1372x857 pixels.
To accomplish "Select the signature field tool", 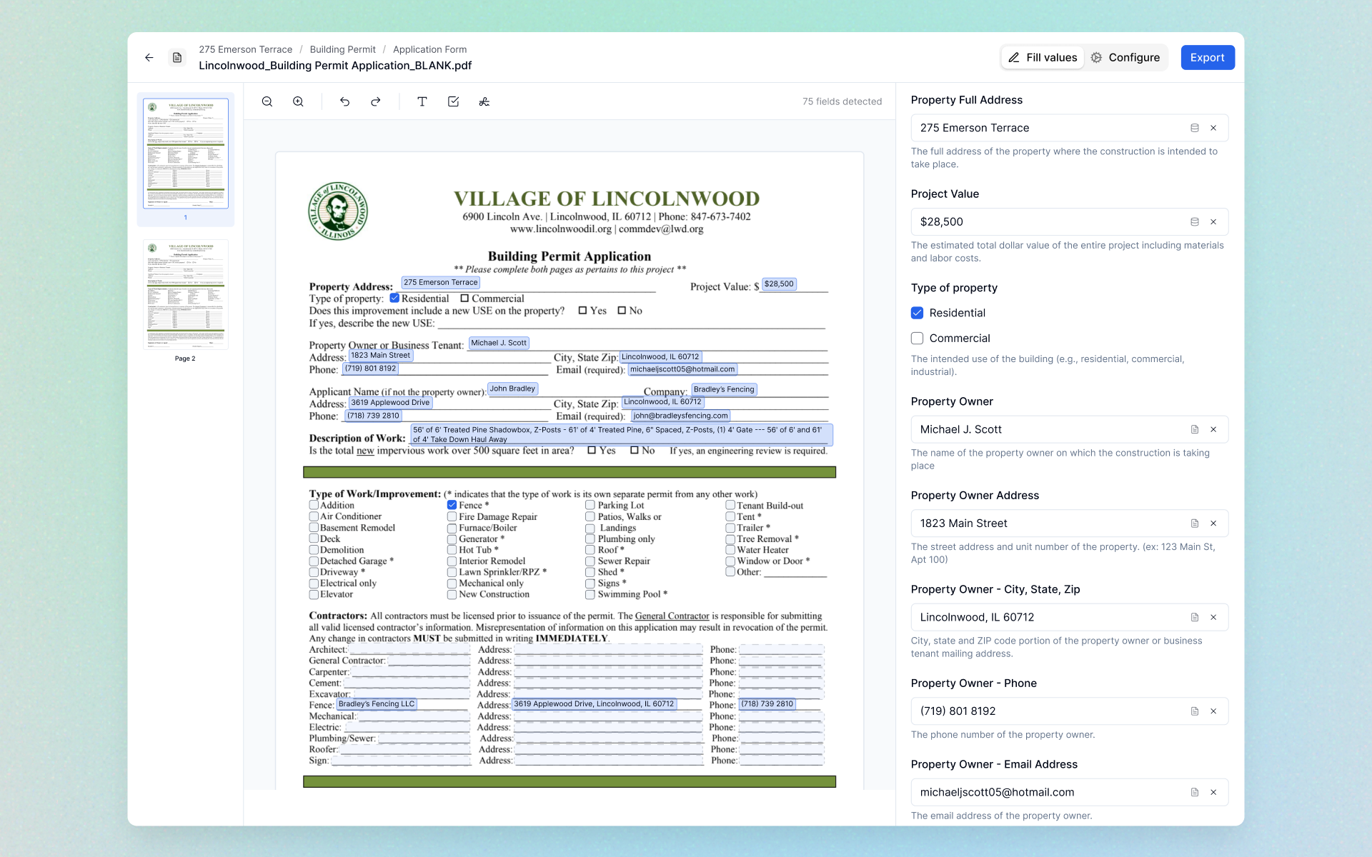I will (484, 101).
